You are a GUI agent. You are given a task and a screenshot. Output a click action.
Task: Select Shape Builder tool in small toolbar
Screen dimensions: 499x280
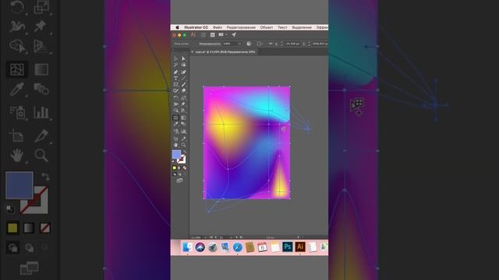pos(175,110)
